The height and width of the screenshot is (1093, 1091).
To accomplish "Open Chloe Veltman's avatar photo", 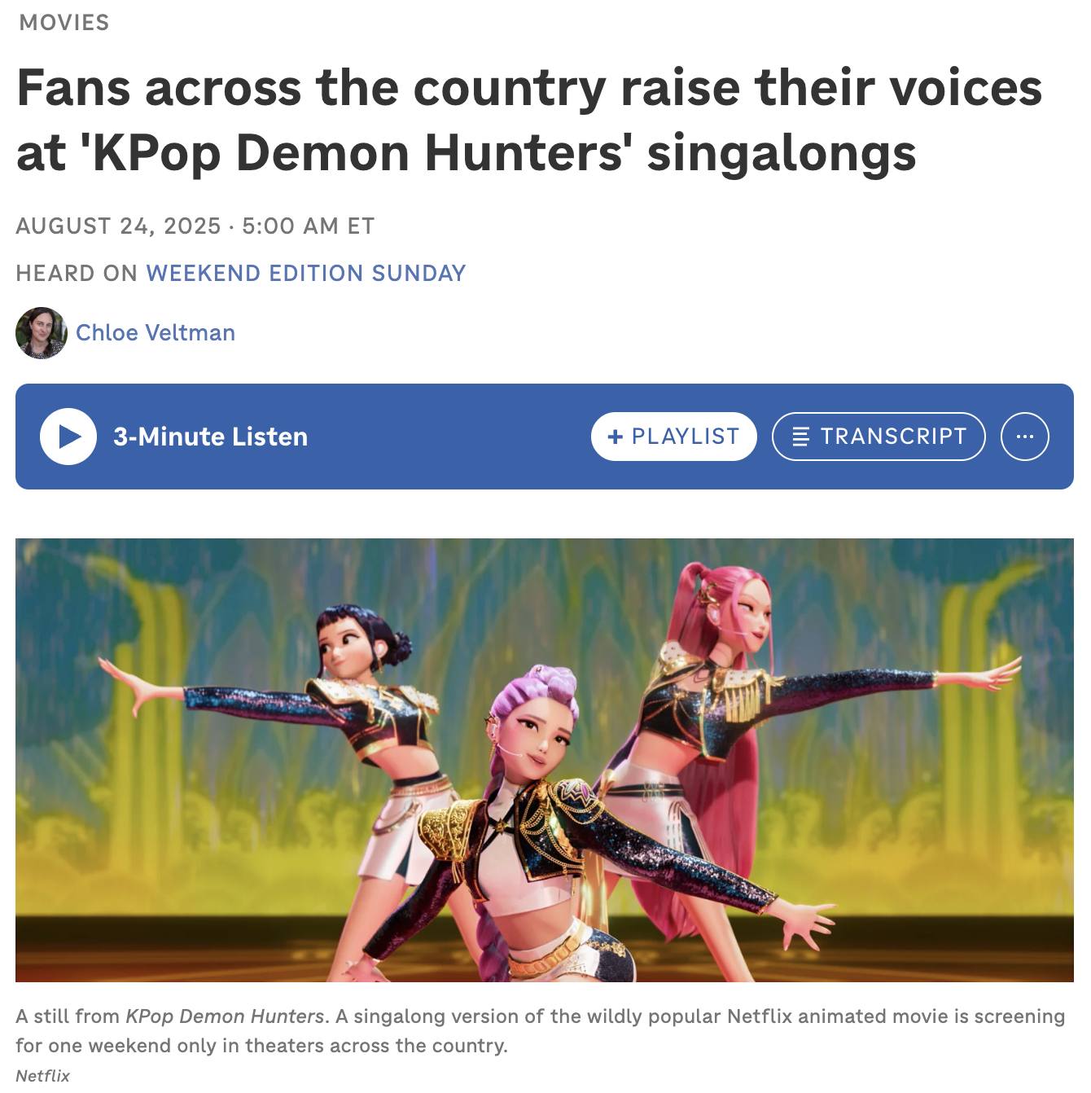I will click(42, 332).
